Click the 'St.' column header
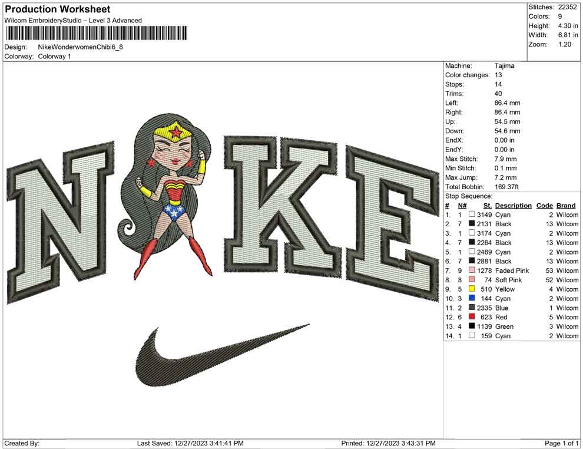 pos(488,205)
